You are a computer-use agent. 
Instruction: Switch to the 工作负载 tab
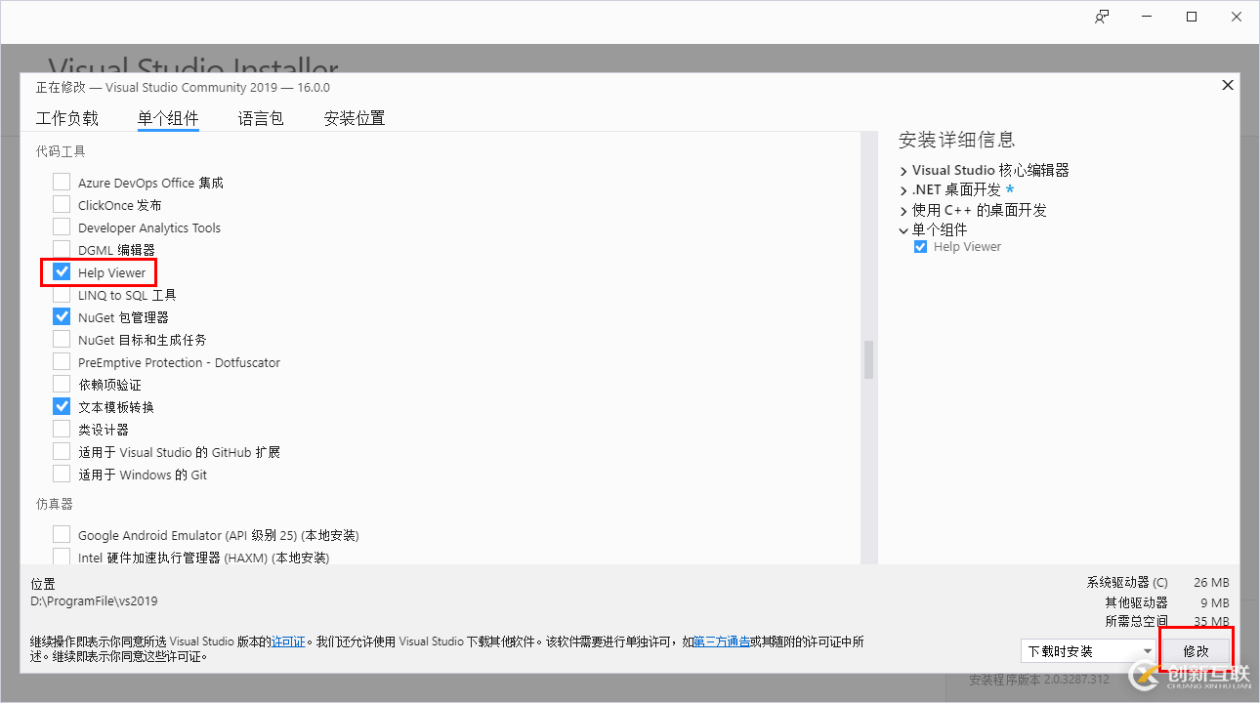tap(67, 118)
